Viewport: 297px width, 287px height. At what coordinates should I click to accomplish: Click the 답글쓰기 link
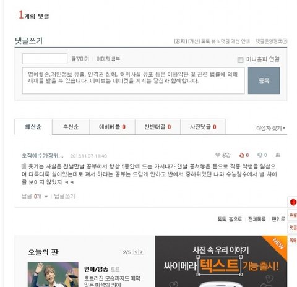click(x=64, y=196)
